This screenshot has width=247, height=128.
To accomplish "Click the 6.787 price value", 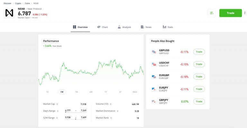I will coord(24,14).
